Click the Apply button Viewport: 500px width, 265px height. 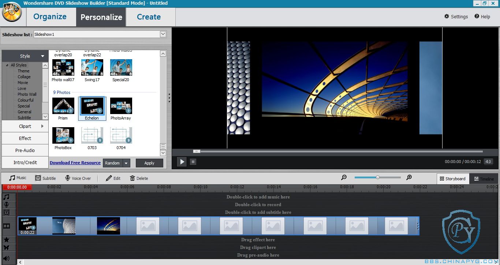click(x=149, y=163)
